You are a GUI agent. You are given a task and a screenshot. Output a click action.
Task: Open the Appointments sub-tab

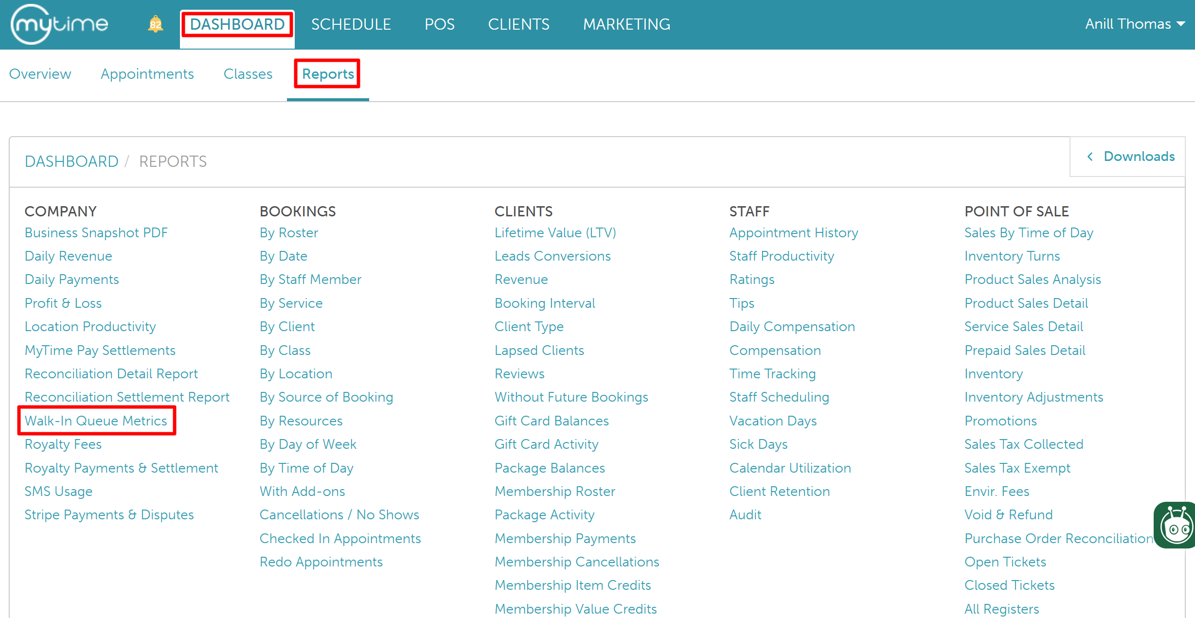147,74
